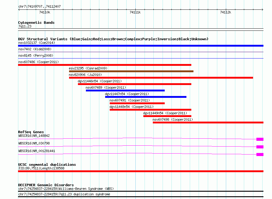
Task: Click the Williams-Beuren Syndrome (WBS) entry
Action: click(x=66, y=189)
